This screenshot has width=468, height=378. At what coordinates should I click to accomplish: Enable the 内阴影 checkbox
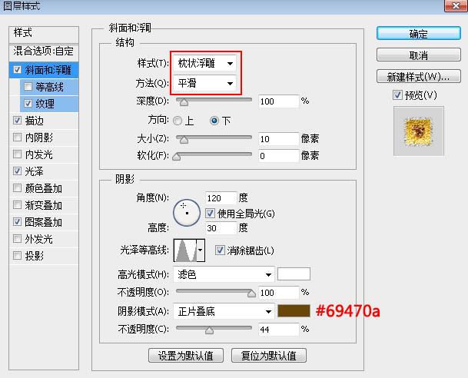pos(18,138)
